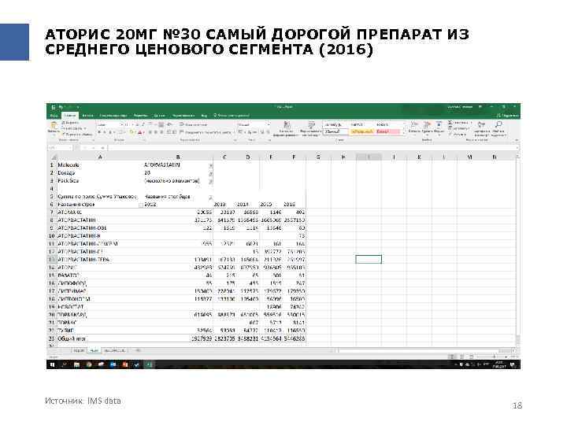
Task: Click into the formula bar
Action: 311,148
